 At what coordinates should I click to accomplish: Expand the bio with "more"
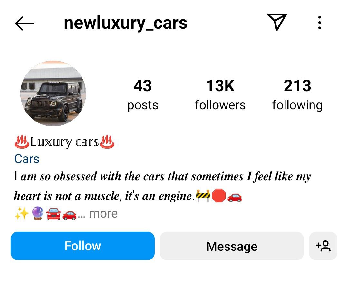(103, 213)
